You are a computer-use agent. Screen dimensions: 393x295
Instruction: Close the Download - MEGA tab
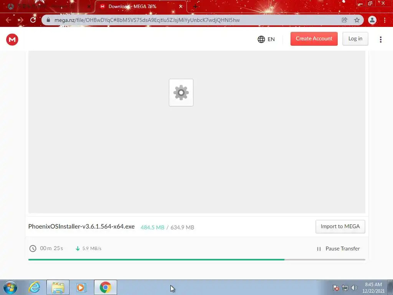[181, 7]
